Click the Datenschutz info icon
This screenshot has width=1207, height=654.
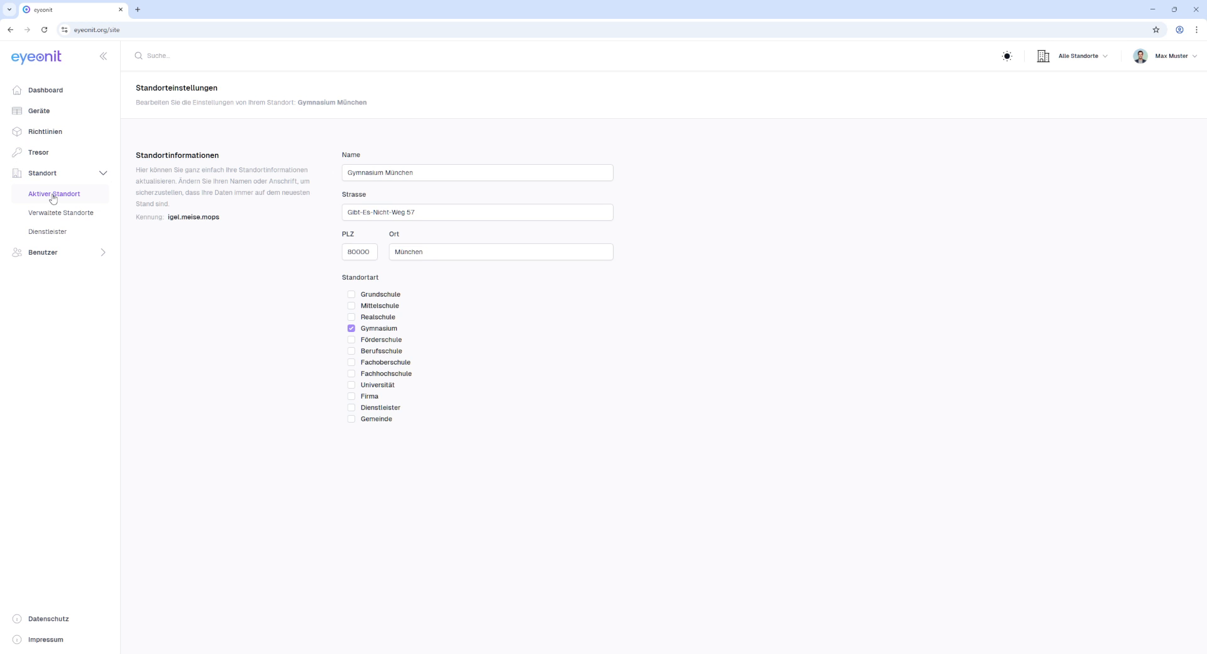click(17, 619)
